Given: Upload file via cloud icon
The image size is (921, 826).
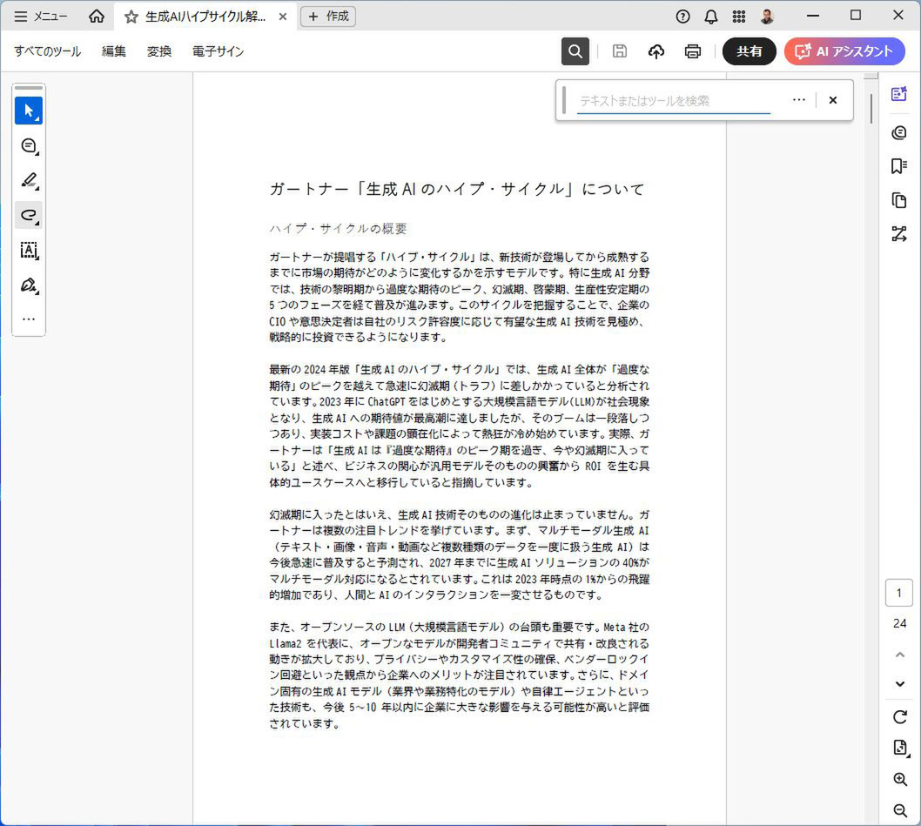Looking at the screenshot, I should [x=656, y=51].
